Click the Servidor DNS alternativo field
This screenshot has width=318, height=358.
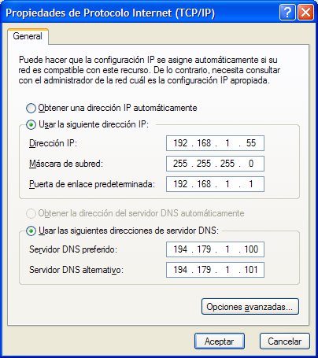[x=215, y=270]
